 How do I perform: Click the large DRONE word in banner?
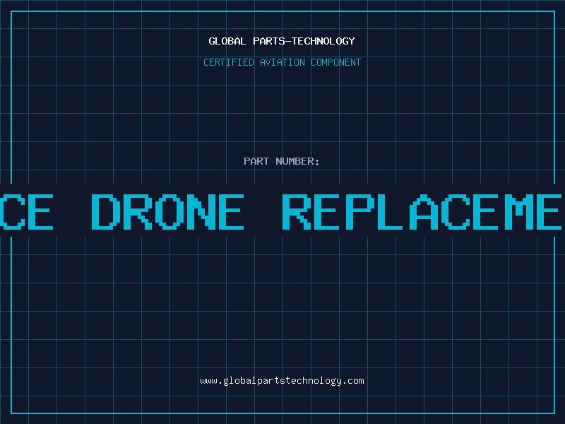pos(167,211)
